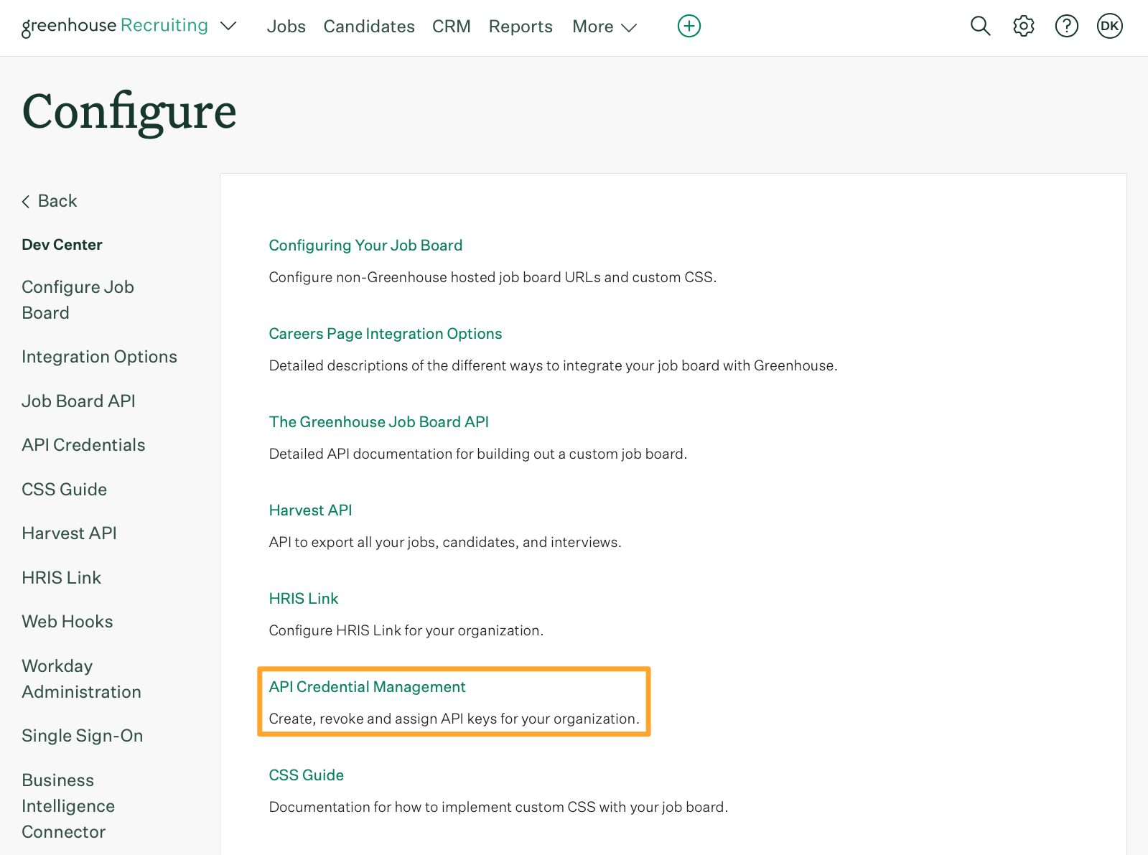Open CSS Guide in the sidebar
Screen dimensions: 1148x855
click(x=64, y=489)
